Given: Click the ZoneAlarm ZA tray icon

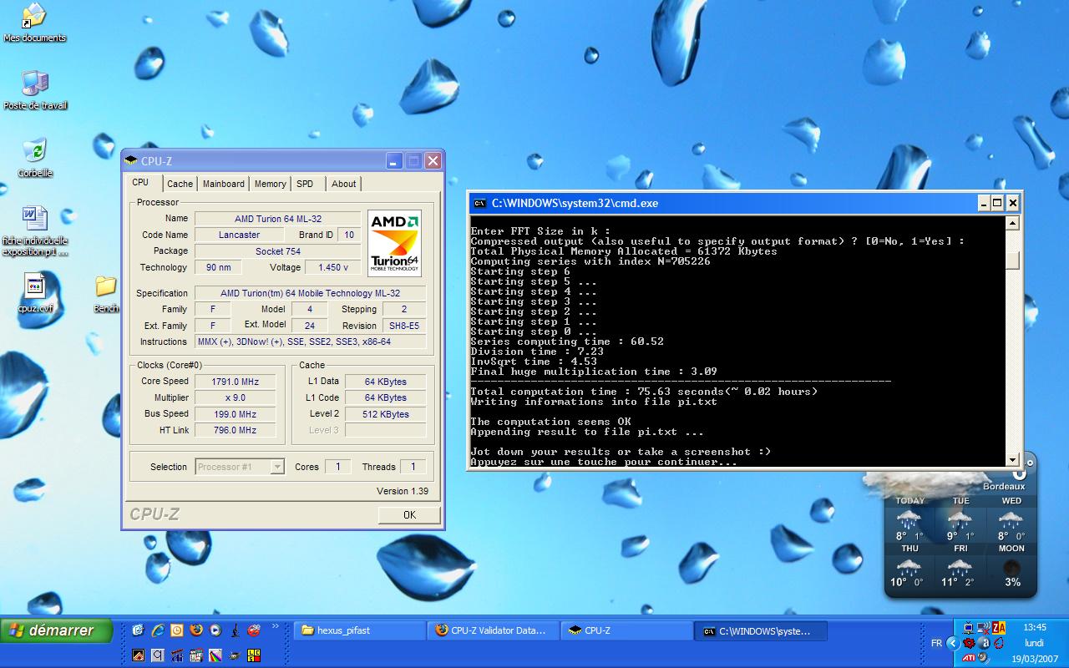Looking at the screenshot, I should point(999,628).
